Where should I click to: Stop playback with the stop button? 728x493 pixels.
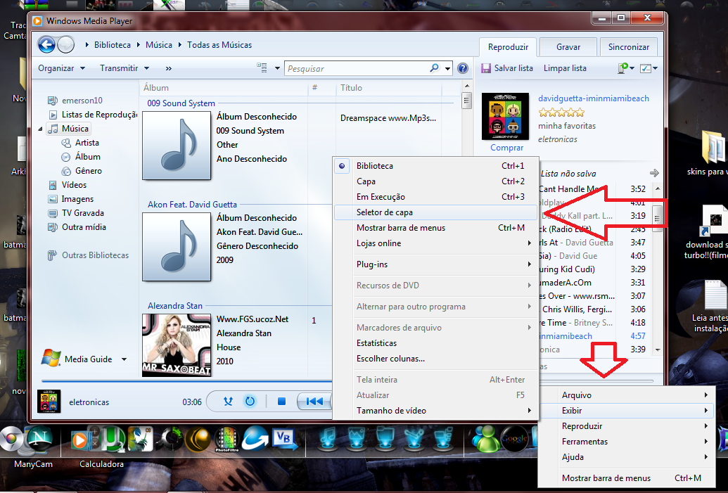point(281,402)
